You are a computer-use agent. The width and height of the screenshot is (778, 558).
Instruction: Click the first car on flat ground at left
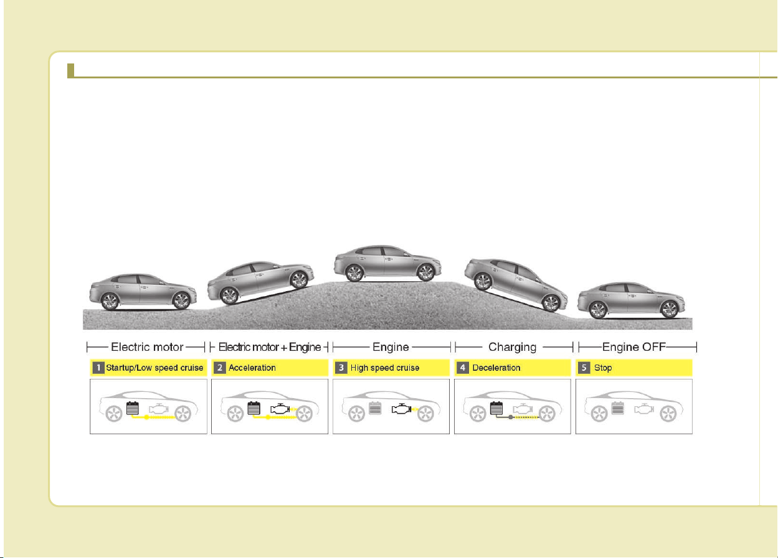[x=142, y=291]
